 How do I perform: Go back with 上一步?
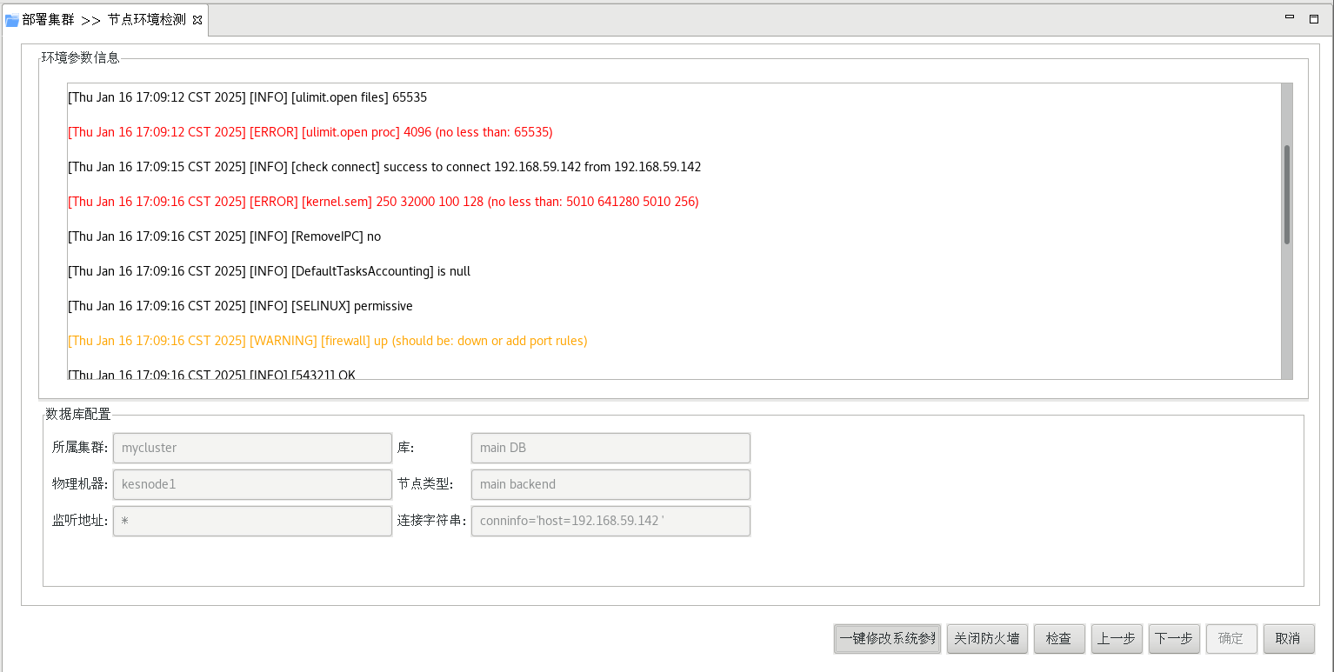tap(1116, 638)
